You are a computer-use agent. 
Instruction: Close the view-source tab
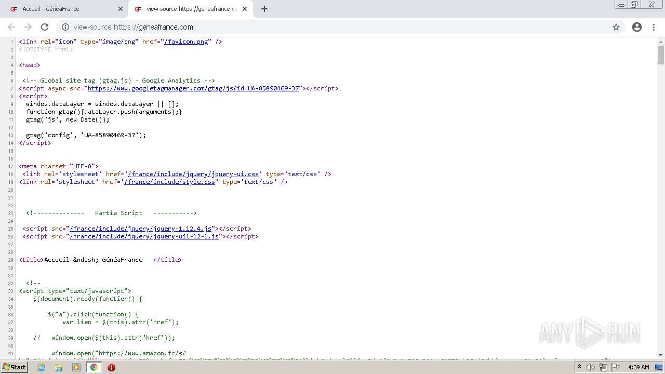[x=245, y=9]
